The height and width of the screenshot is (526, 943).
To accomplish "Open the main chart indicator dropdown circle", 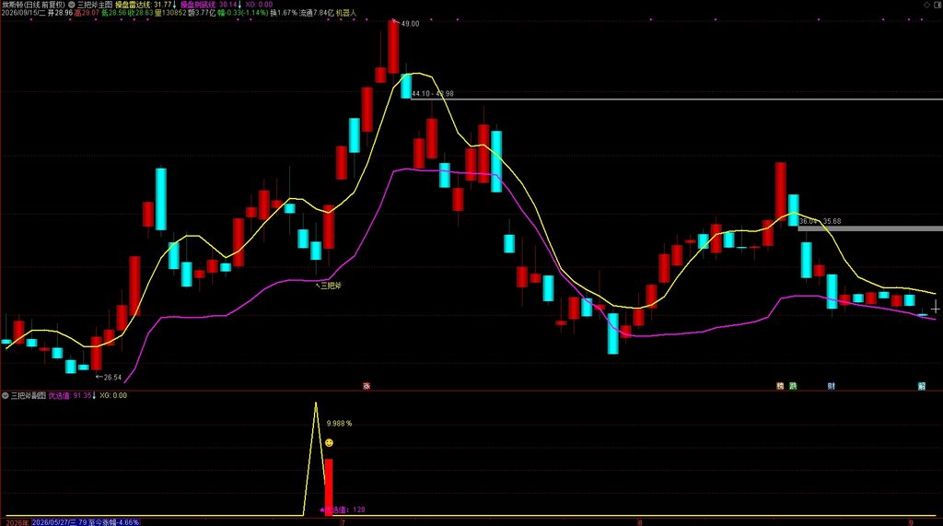I will tap(72, 5).
